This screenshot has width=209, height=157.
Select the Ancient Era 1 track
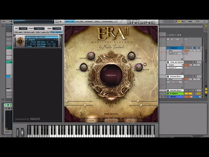pos(175,76)
